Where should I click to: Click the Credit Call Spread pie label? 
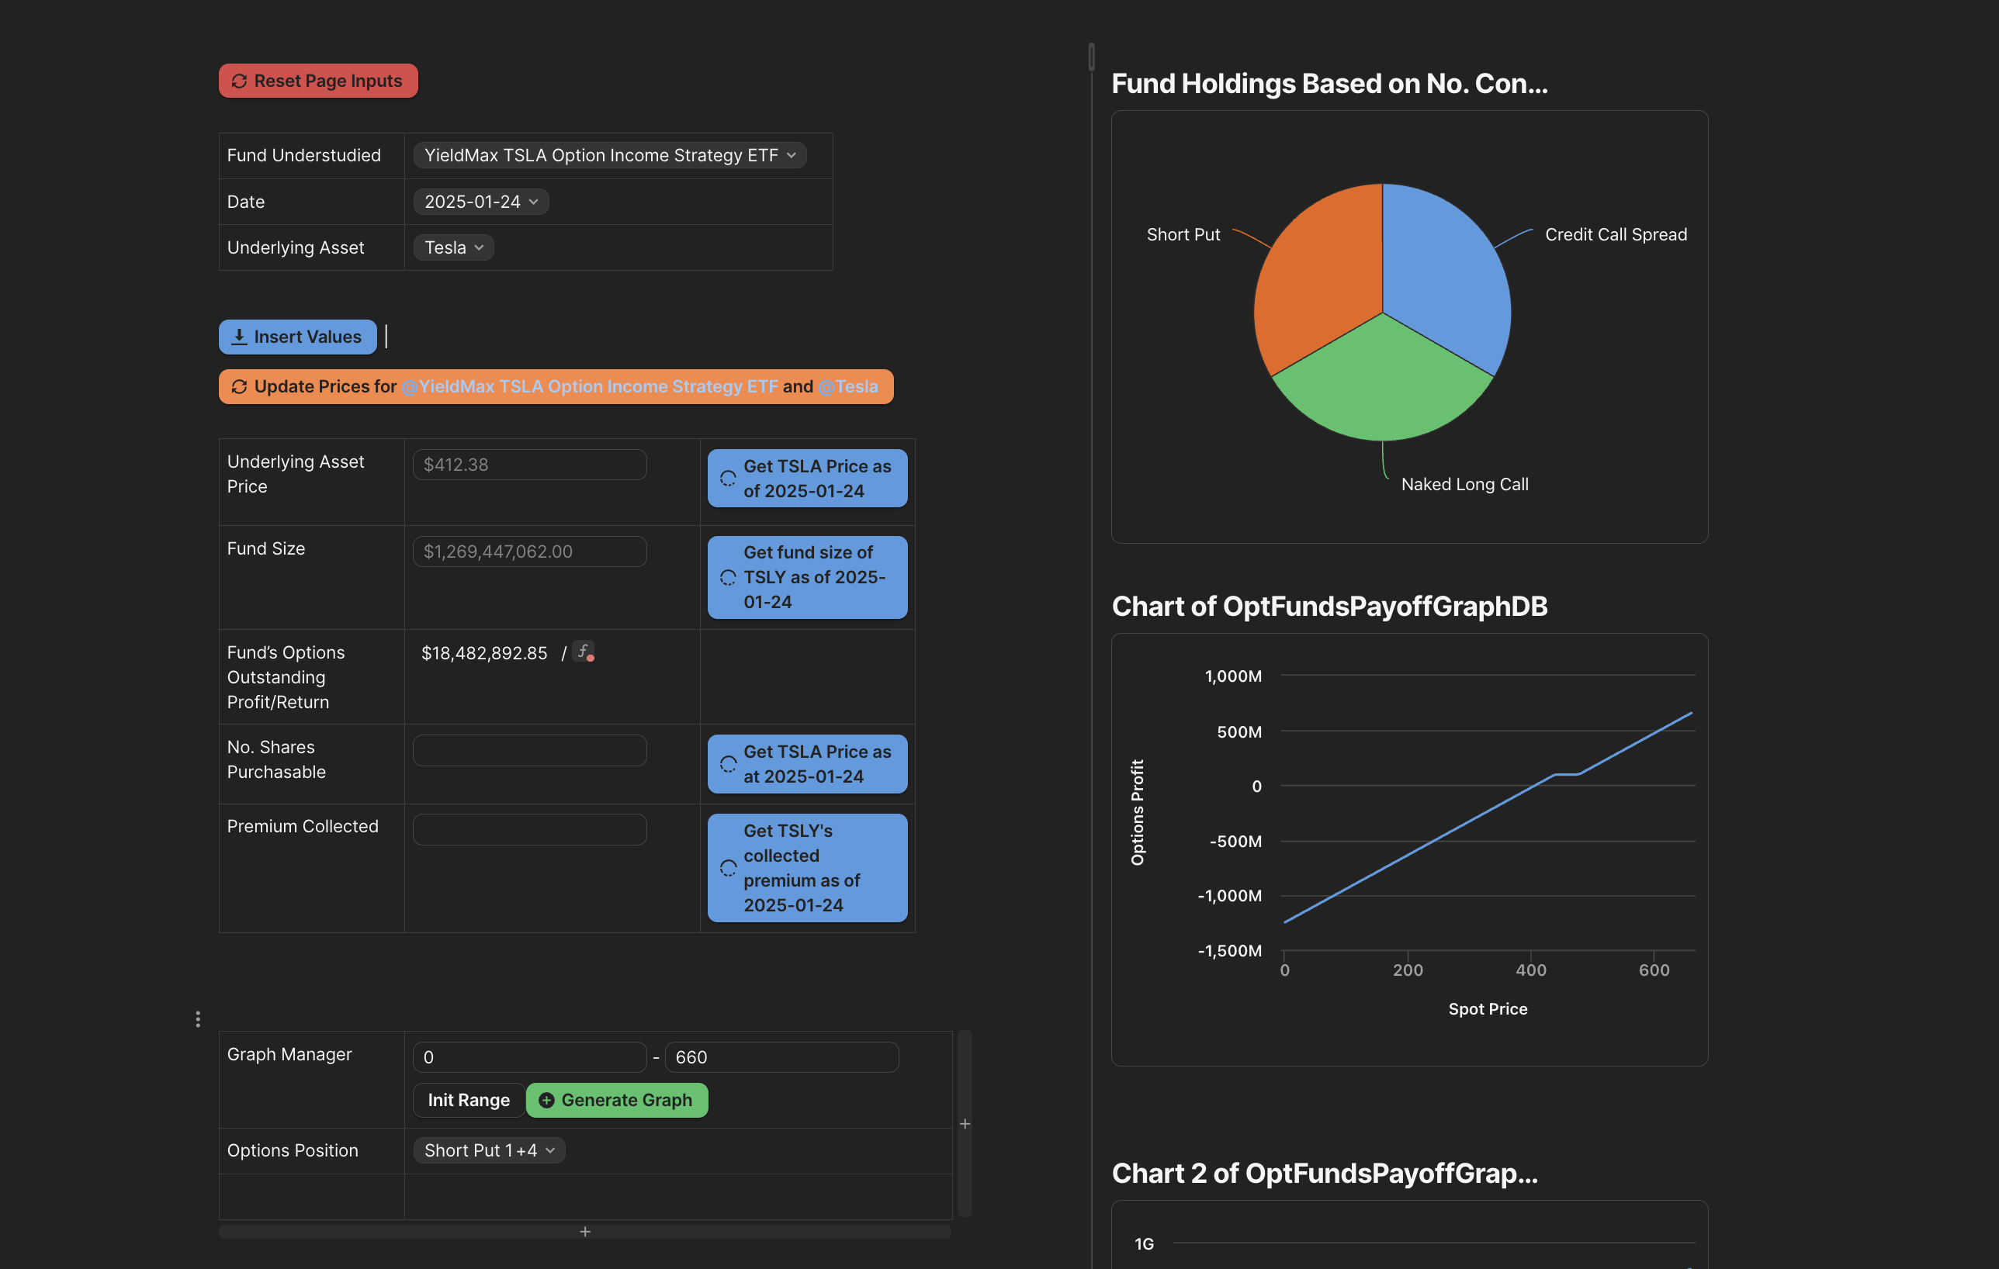tap(1616, 235)
